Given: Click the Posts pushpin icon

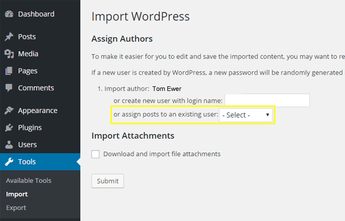Looking at the screenshot, I should tap(9, 36).
